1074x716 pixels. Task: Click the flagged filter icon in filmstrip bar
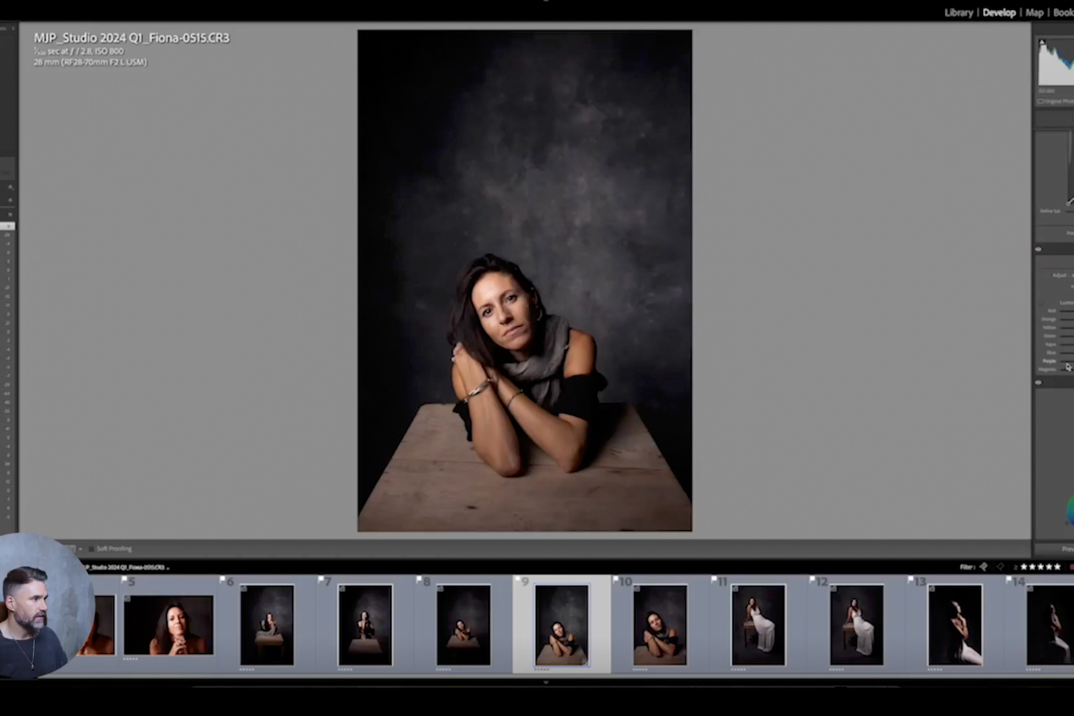[x=984, y=567]
